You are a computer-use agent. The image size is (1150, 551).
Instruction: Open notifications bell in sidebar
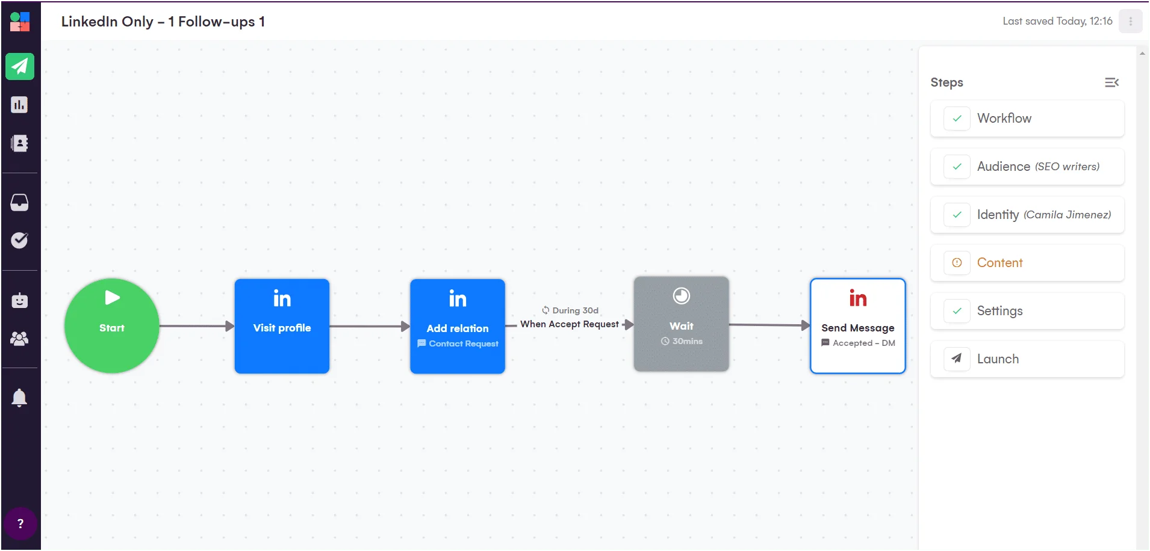point(20,398)
